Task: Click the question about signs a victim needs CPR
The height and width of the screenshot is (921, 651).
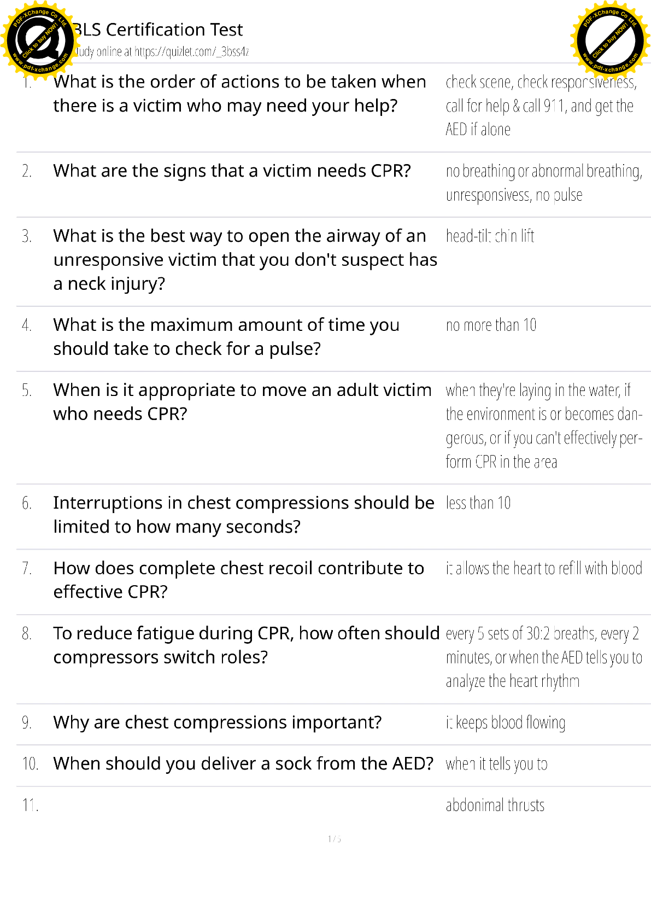Action: click(232, 171)
